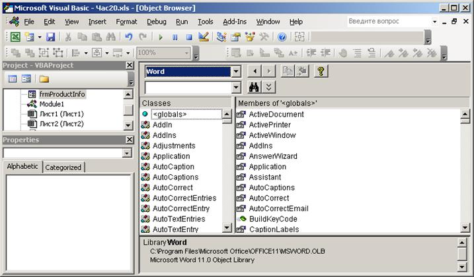474x277 pixels.
Task: Switch to the Alphabetic tab
Action: click(22, 166)
